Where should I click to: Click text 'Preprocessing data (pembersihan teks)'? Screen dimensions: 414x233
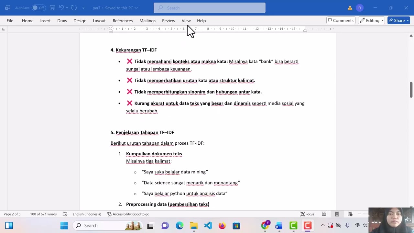click(x=168, y=204)
